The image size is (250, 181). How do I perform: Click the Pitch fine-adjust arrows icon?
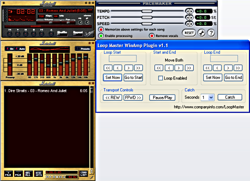tap(189, 18)
